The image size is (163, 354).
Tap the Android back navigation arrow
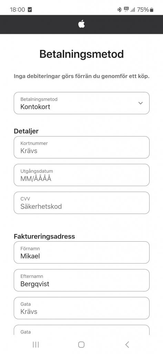pos(127,345)
